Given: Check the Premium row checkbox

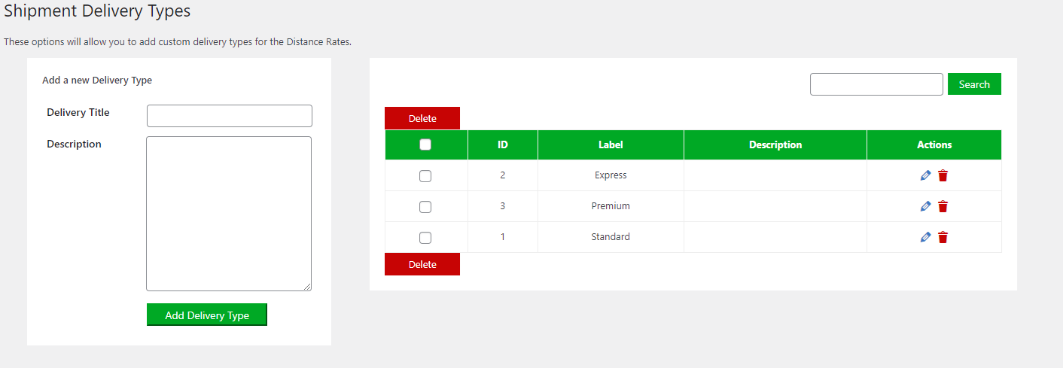Looking at the screenshot, I should coord(425,207).
